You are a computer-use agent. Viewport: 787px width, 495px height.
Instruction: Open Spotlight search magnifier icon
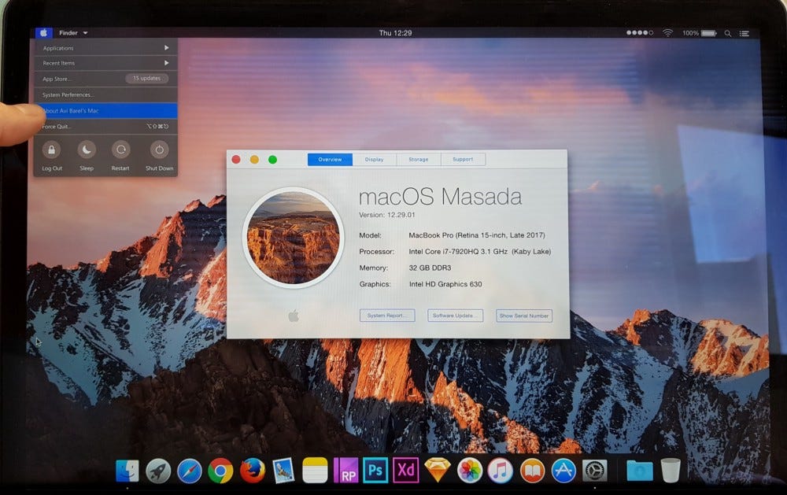pyautogui.click(x=727, y=33)
